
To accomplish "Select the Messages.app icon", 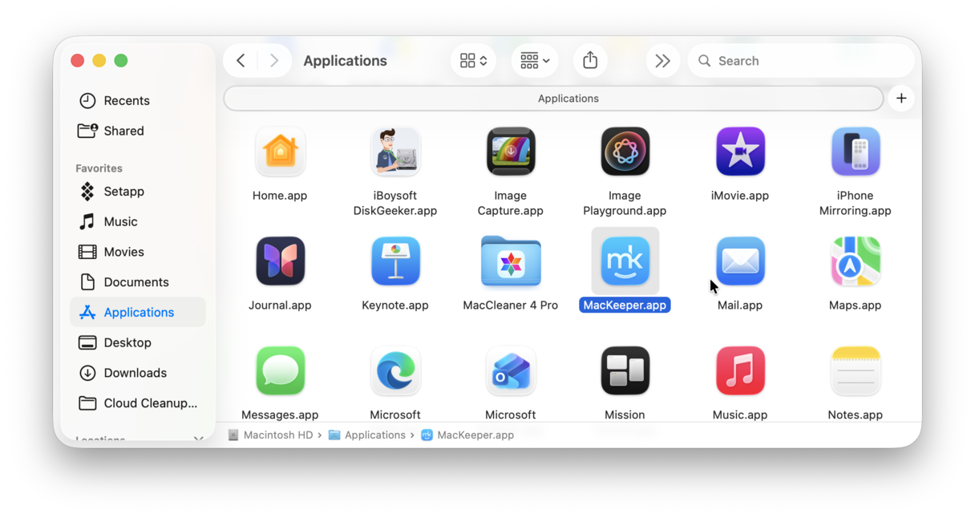I will pyautogui.click(x=280, y=371).
